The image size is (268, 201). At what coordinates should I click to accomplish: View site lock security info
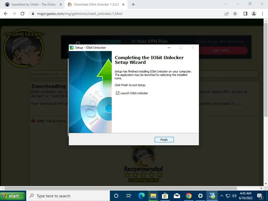[33, 14]
